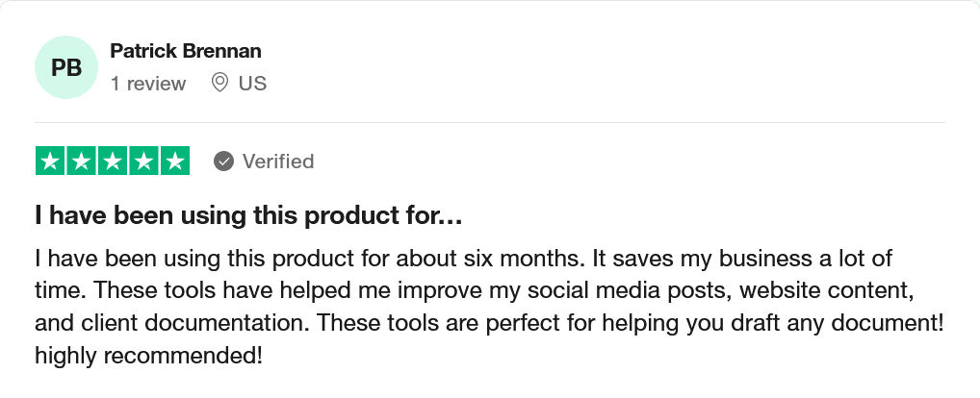Click the PB avatar circle
The width and height of the screenshot is (980, 398).
click(66, 67)
